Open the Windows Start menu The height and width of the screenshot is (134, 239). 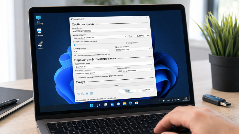coord(92,106)
